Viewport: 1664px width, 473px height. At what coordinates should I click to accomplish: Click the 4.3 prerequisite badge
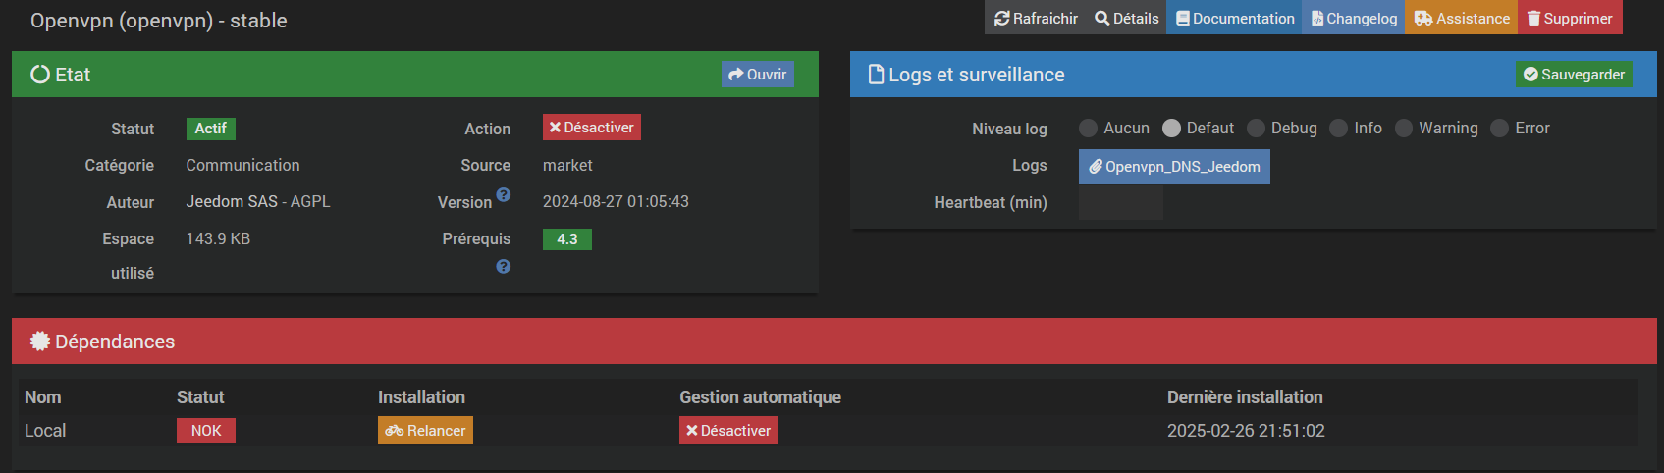[567, 239]
